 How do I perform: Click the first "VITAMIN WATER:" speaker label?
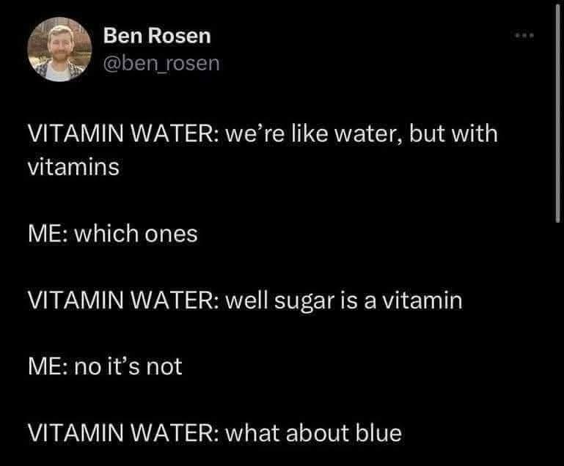click(120, 135)
